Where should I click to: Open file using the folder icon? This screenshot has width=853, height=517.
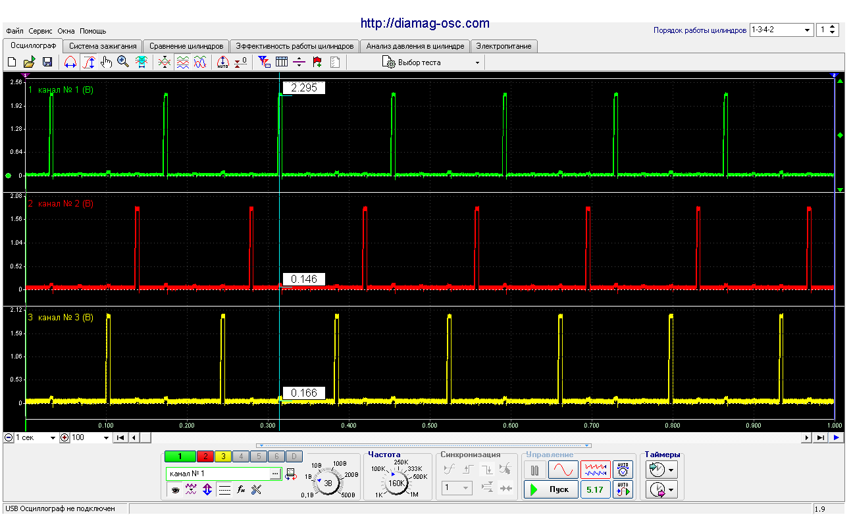point(29,62)
